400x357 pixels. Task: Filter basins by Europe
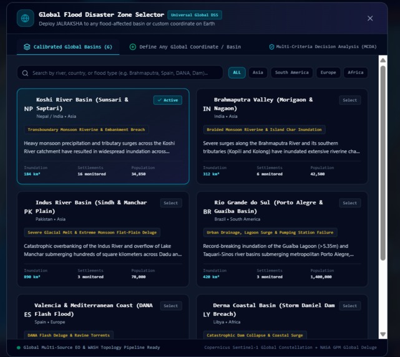point(328,72)
